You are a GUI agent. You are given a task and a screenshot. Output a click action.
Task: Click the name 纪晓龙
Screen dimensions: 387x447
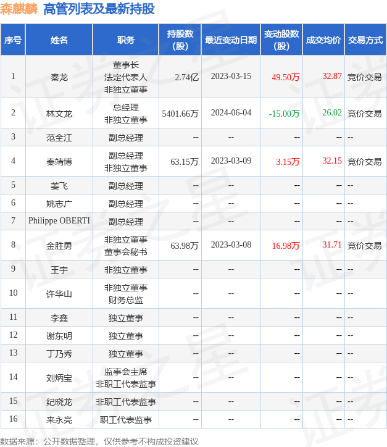pos(59,402)
